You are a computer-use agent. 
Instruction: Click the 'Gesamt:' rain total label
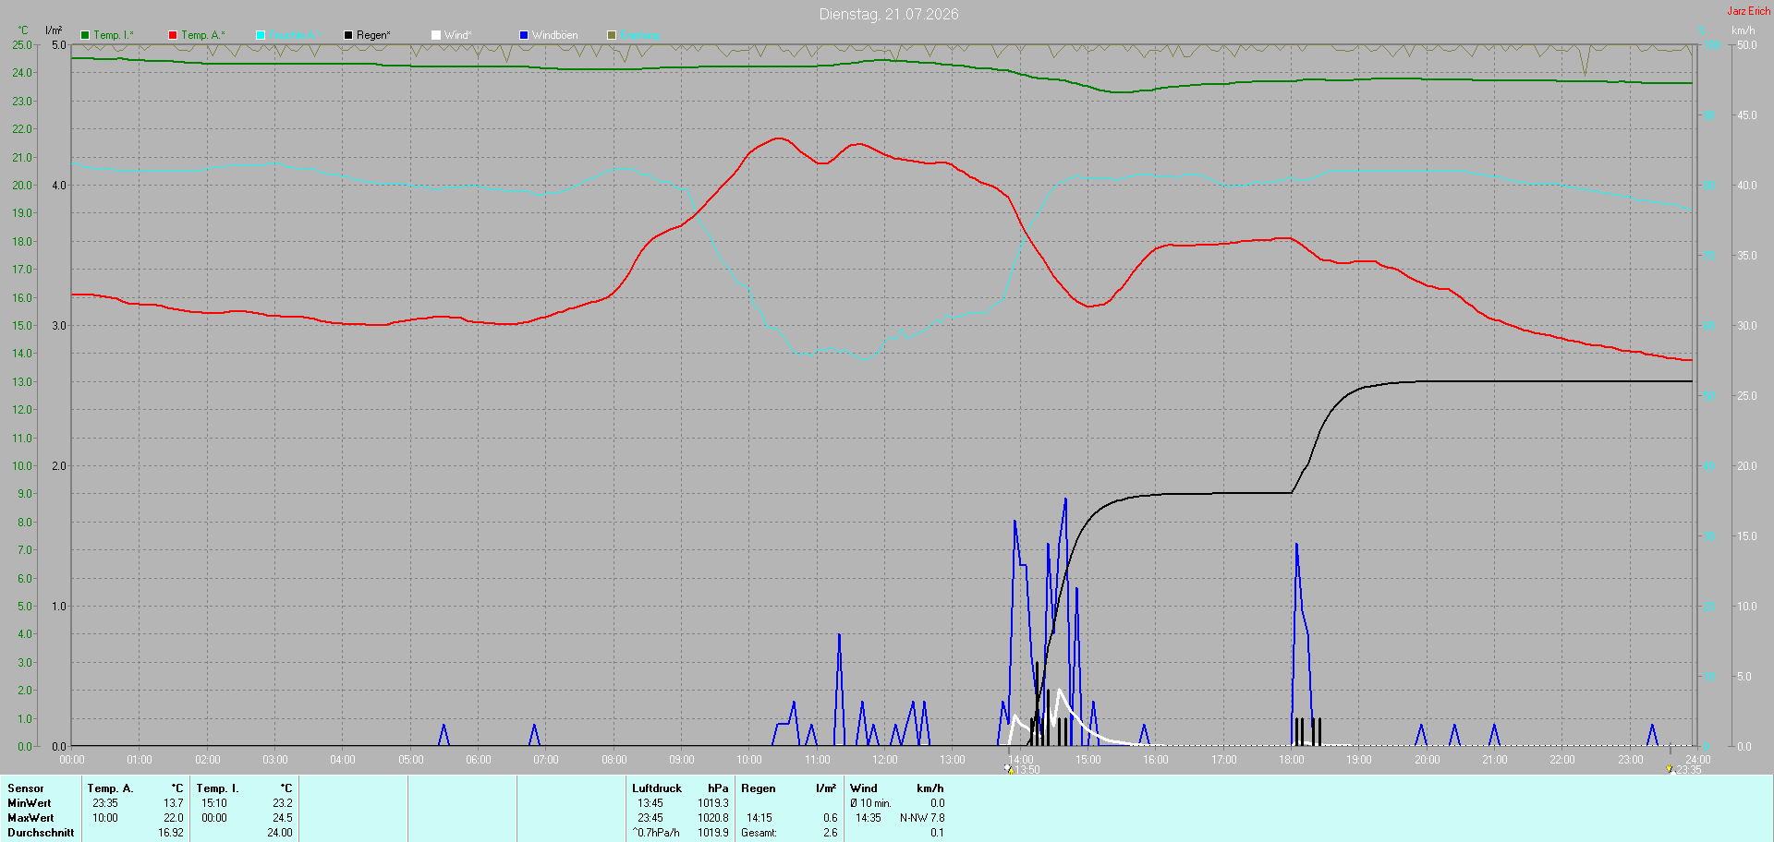(x=759, y=833)
